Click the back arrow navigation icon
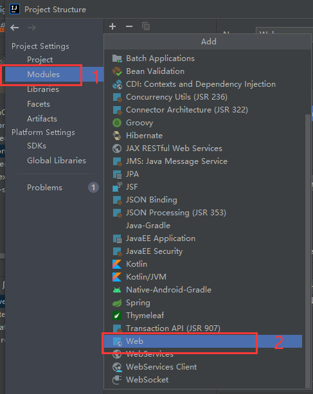Screen dimensions: 313x394 click(x=15, y=28)
